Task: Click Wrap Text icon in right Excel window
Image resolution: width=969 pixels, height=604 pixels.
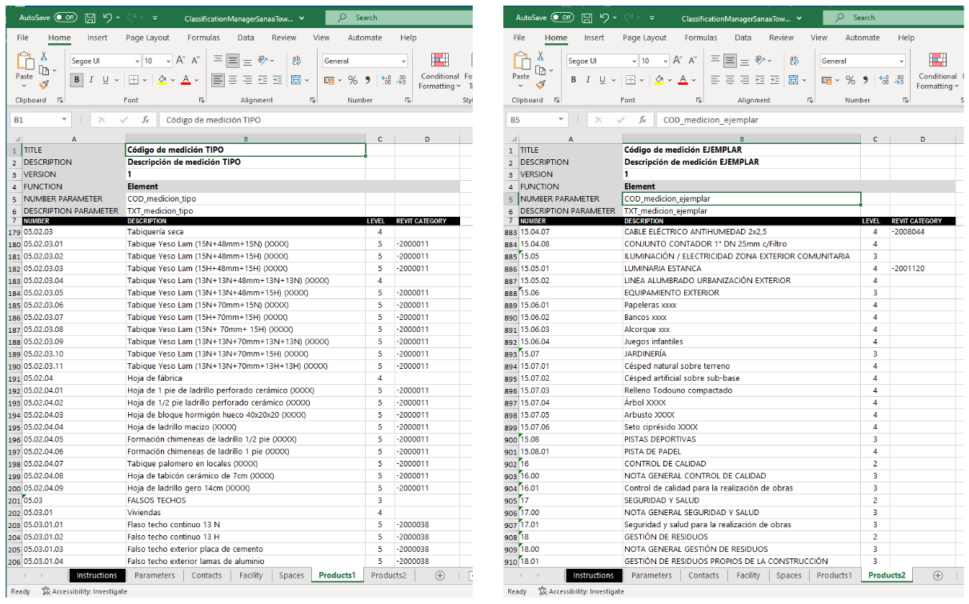Action: tap(794, 61)
